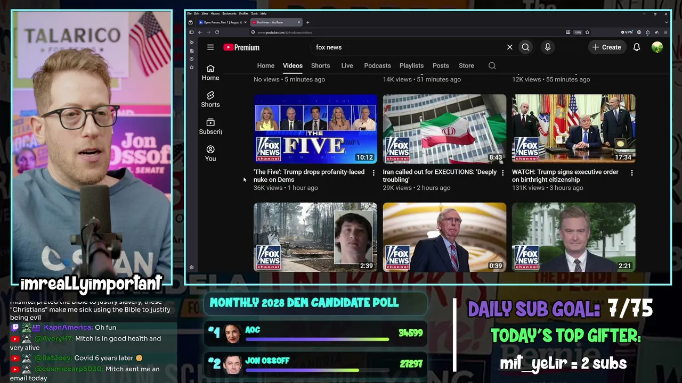Screen dimensions: 682x383
Task: Open the browser Edit menu
Action: [197, 14]
